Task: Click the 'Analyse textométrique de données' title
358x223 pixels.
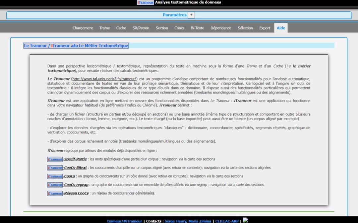Action: [188, 2]
